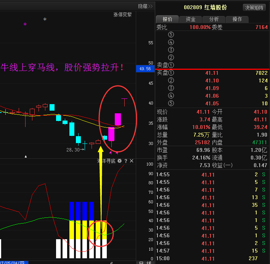
Task: Switch to the 分析 tab
Action: [214, 19]
